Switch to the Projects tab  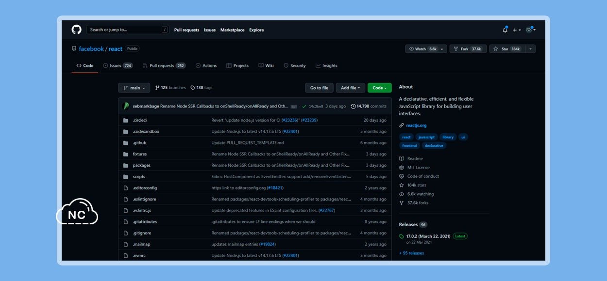(x=237, y=66)
